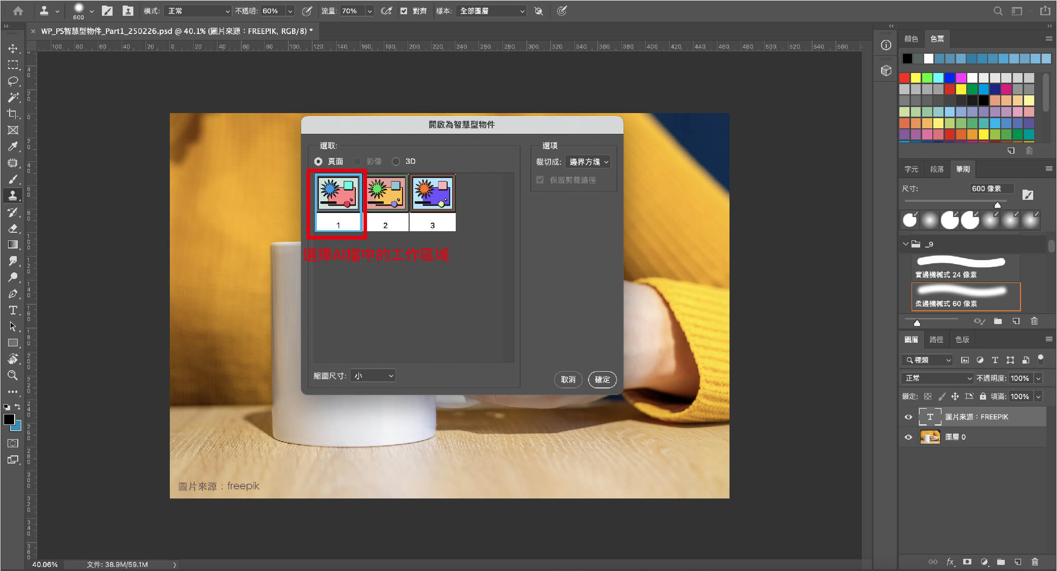Image resolution: width=1057 pixels, height=571 pixels.
Task: Open the 模式 正常 dropdown in options bar
Action: pyautogui.click(x=199, y=11)
